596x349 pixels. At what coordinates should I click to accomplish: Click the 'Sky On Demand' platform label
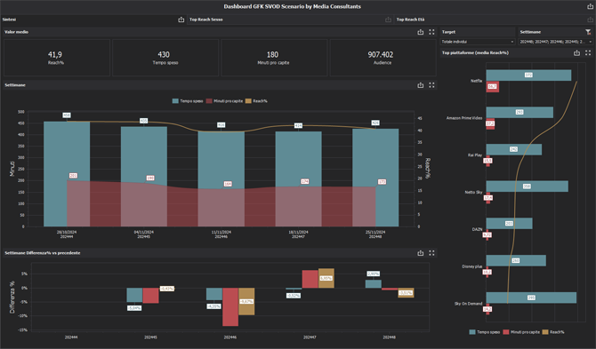[468, 304]
